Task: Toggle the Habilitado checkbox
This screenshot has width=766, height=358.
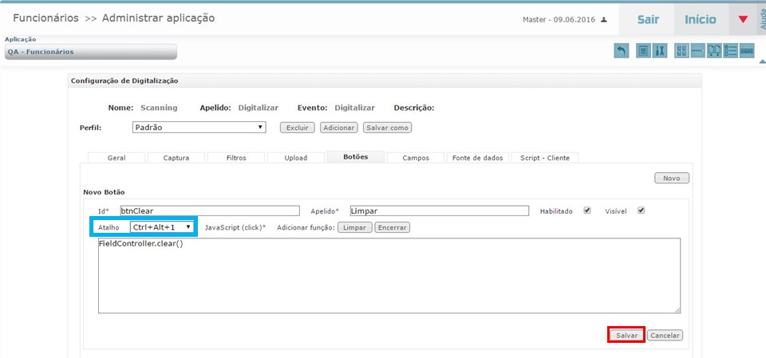Action: (587, 210)
